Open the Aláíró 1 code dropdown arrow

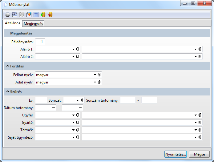pos(73,49)
